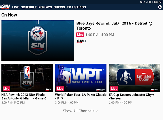Expand Show All Channels
This screenshot has width=163, height=122.
tap(80, 111)
